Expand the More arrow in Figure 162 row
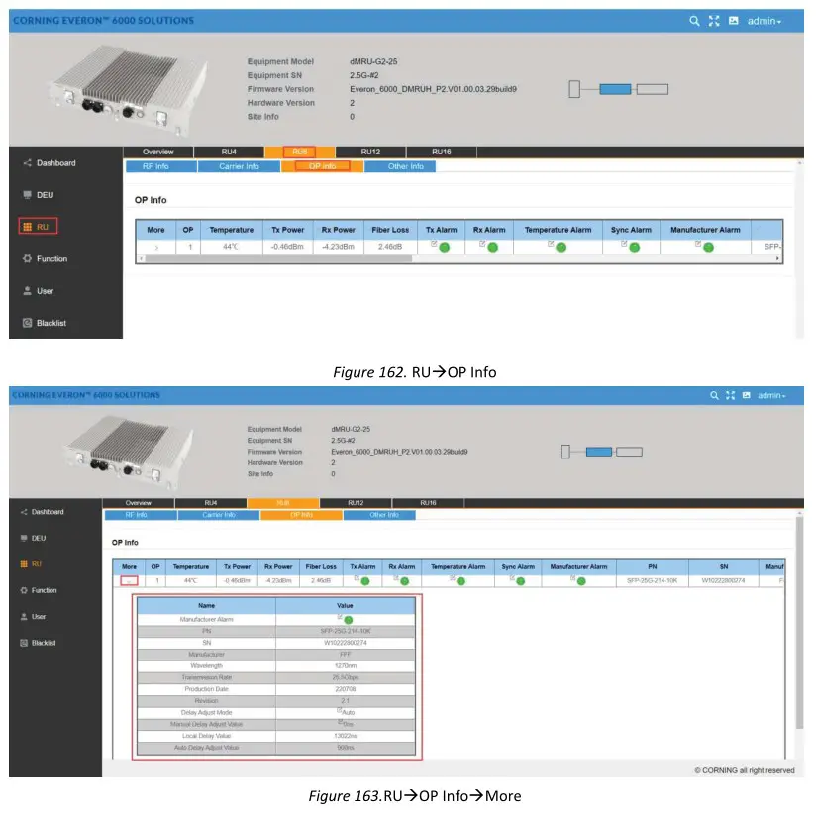The height and width of the screenshot is (814, 816). coord(155,246)
